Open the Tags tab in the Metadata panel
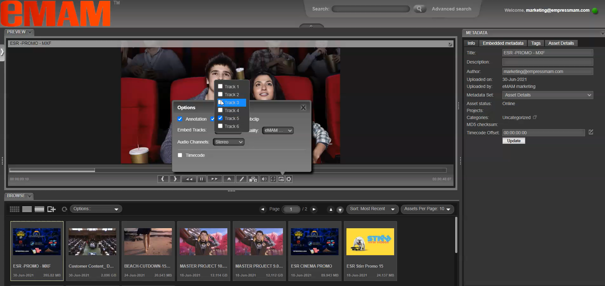 point(536,43)
